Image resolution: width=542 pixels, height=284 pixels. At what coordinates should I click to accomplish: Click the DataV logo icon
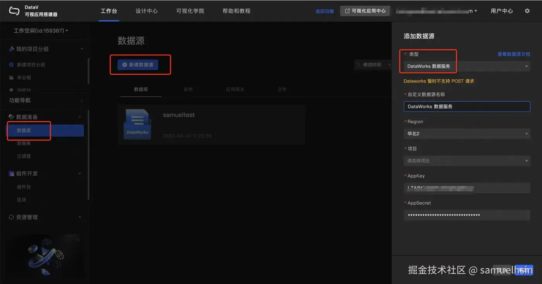point(14,11)
